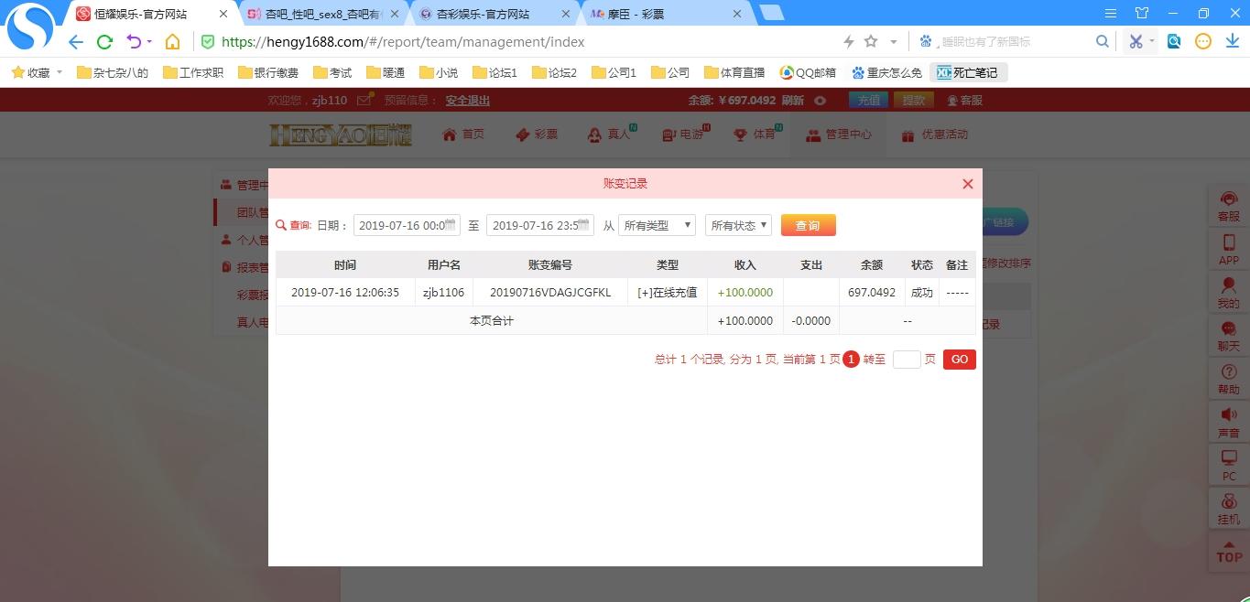Open 电游 in the site navigation
Screen dimensions: 1250x602
[x=684, y=134]
